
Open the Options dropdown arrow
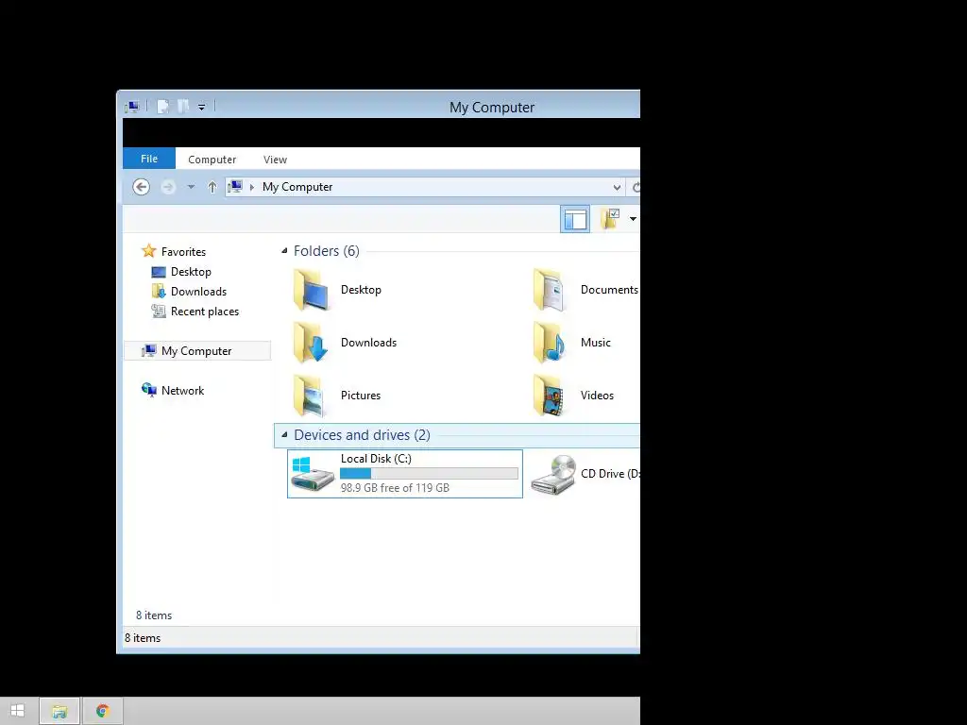point(633,219)
